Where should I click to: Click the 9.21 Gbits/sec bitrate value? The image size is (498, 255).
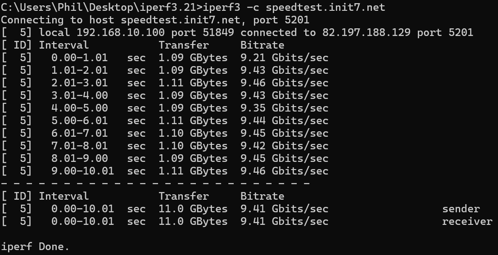click(284, 58)
